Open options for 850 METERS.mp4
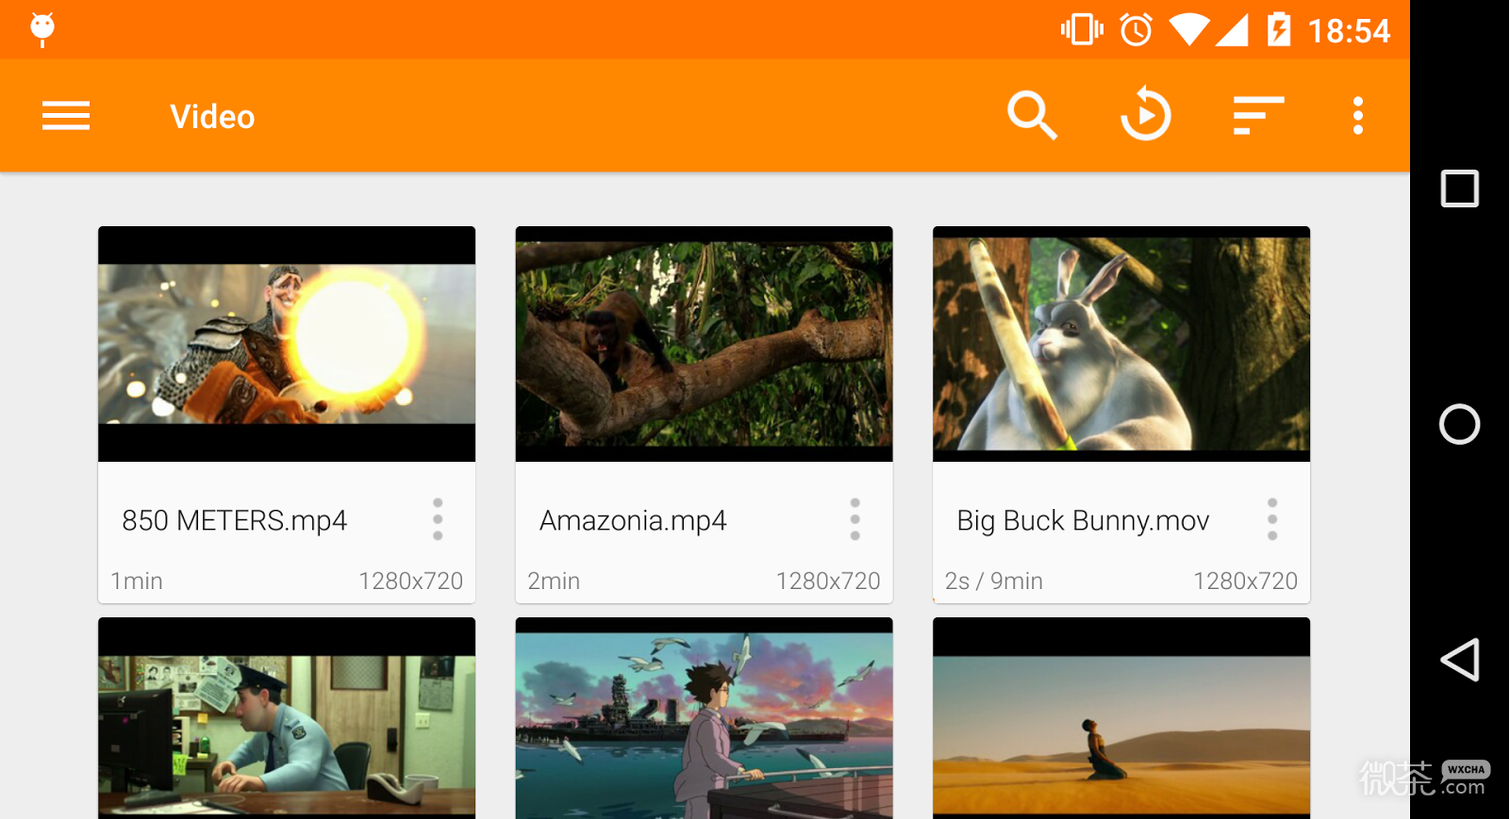 [438, 519]
